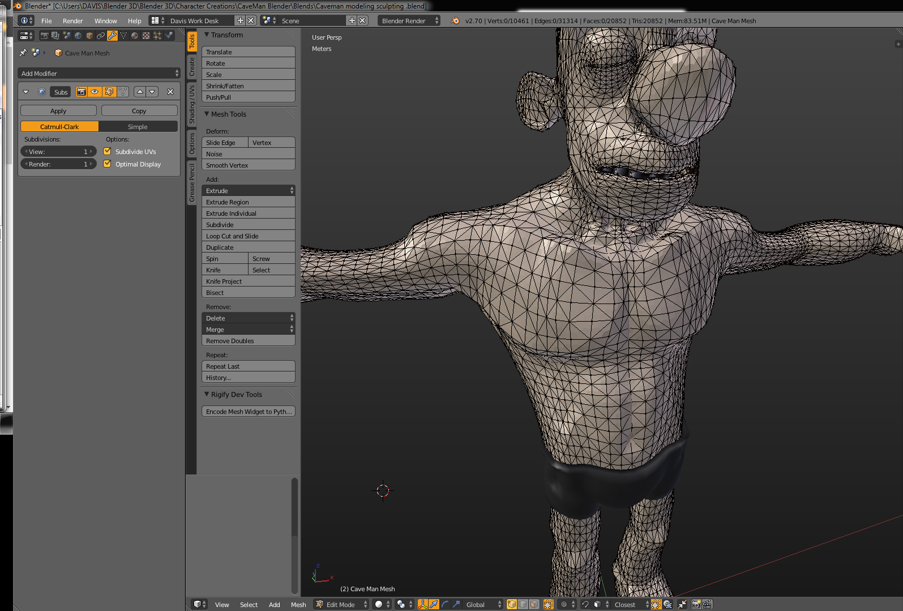
Task: Toggle limit selection to visible
Action: click(x=548, y=604)
